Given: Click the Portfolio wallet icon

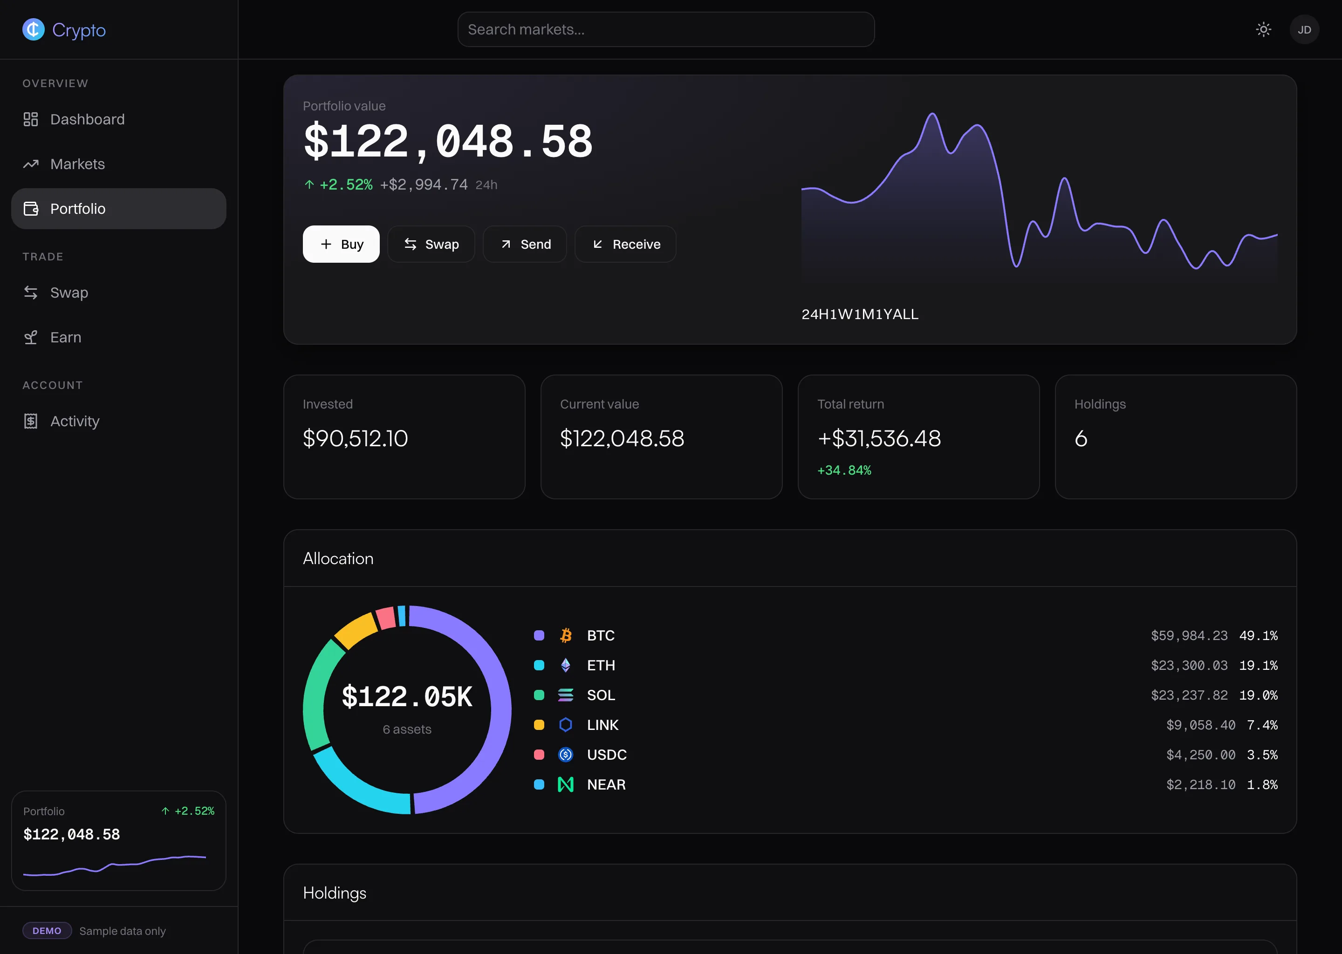Looking at the screenshot, I should click(31, 209).
